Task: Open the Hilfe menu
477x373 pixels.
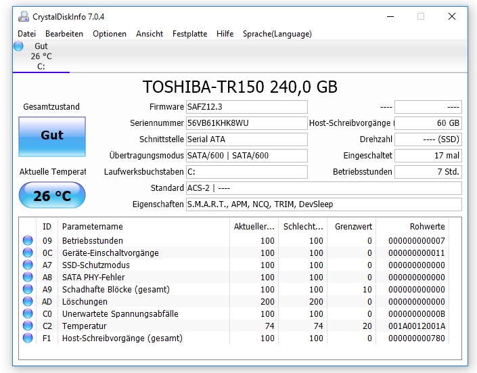Action: point(225,34)
